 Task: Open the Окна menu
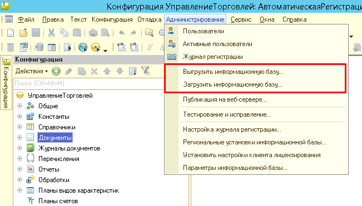coord(267,19)
